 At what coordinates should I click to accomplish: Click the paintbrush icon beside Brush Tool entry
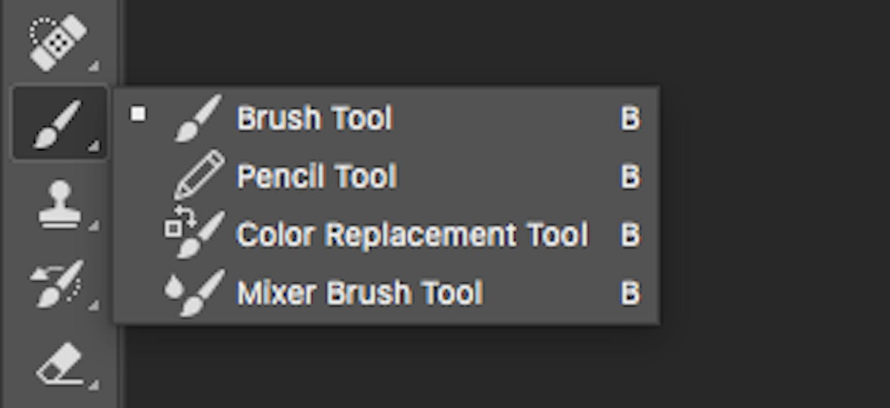click(x=199, y=118)
